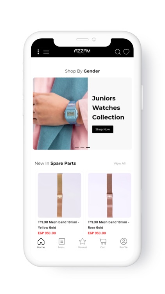Click View All for Spare Parts

point(120,163)
